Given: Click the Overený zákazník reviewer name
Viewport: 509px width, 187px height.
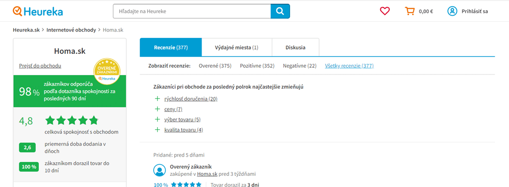Looking at the screenshot, I should pos(191,167).
